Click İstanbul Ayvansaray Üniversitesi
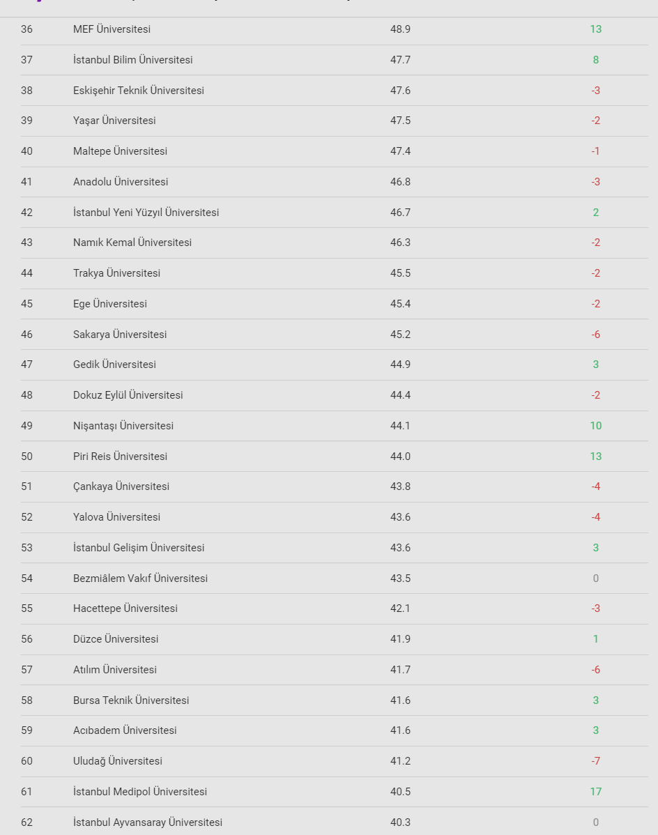Viewport: 658px width, 835px height. pos(147,822)
